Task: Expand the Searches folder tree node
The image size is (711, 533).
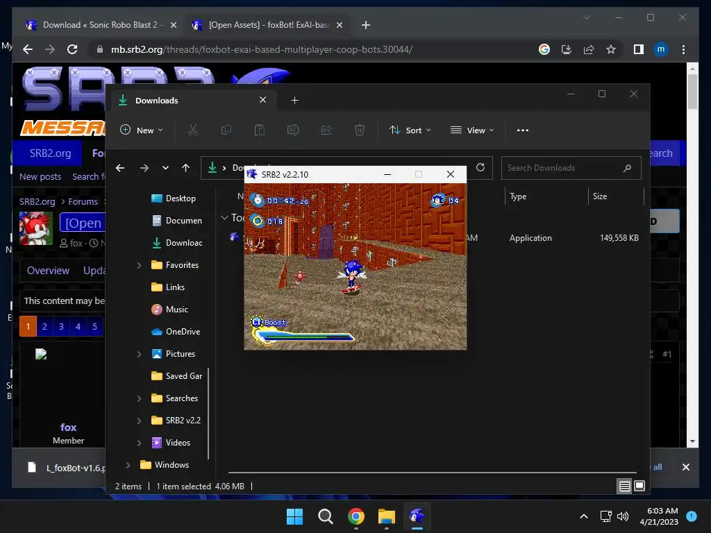Action: point(139,398)
